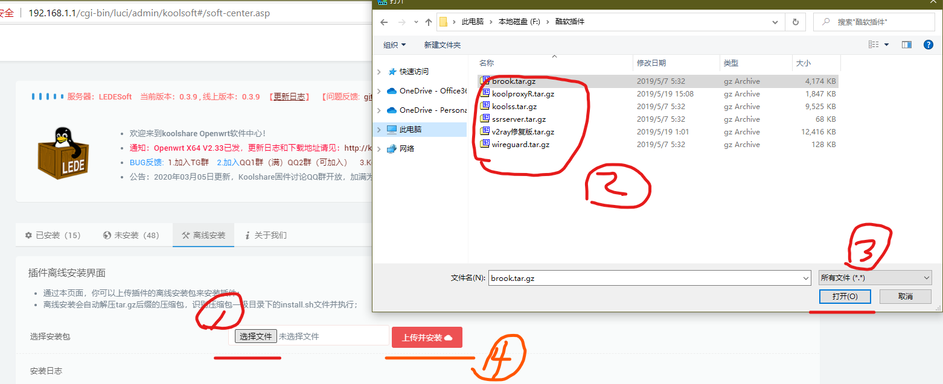Click the forward arrow in file dialog
Viewport: 943px width, 384px height.
(402, 22)
